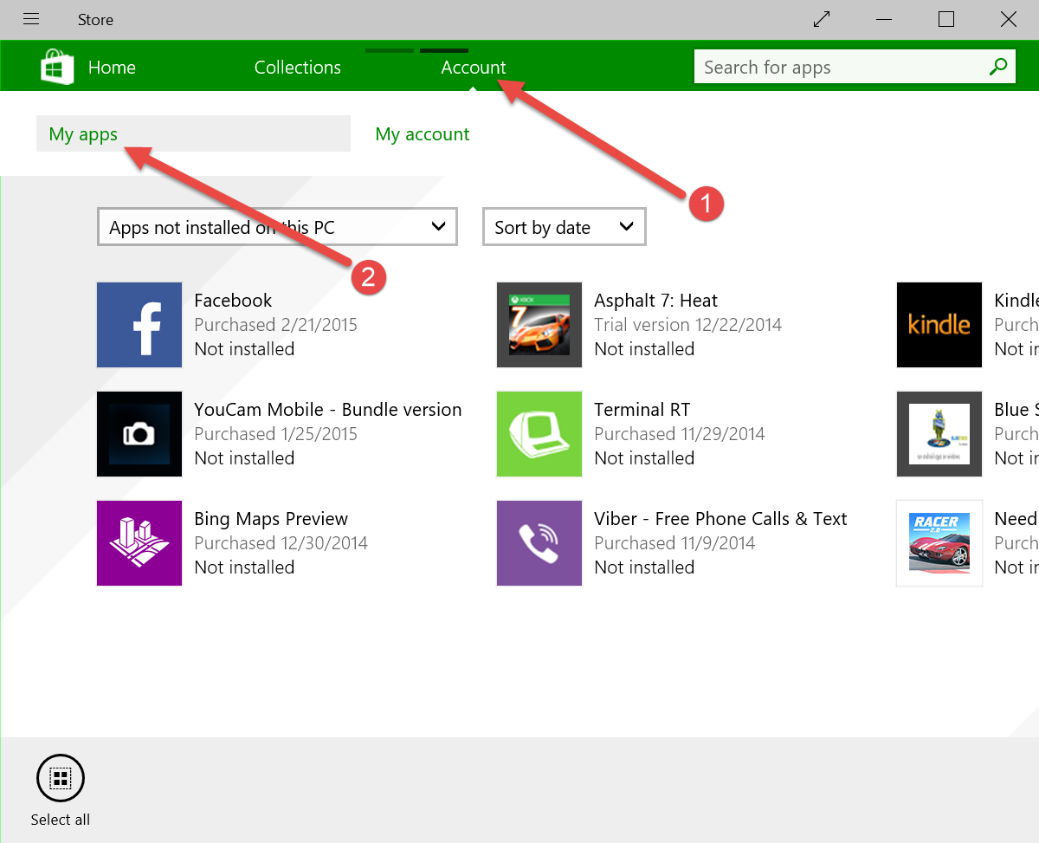Image resolution: width=1039 pixels, height=843 pixels.
Task: Open the My account section
Action: point(423,133)
